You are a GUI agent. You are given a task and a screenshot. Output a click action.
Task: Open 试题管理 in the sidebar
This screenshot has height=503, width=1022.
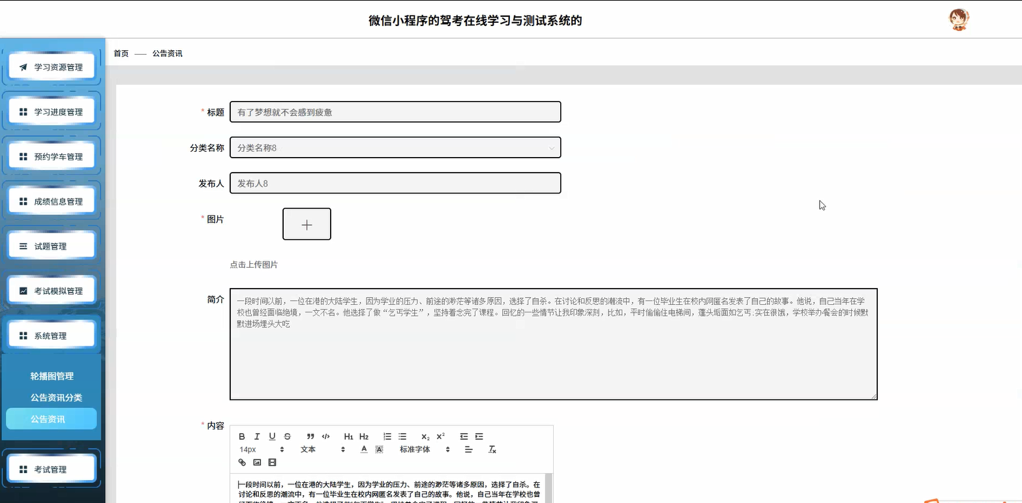click(x=52, y=246)
